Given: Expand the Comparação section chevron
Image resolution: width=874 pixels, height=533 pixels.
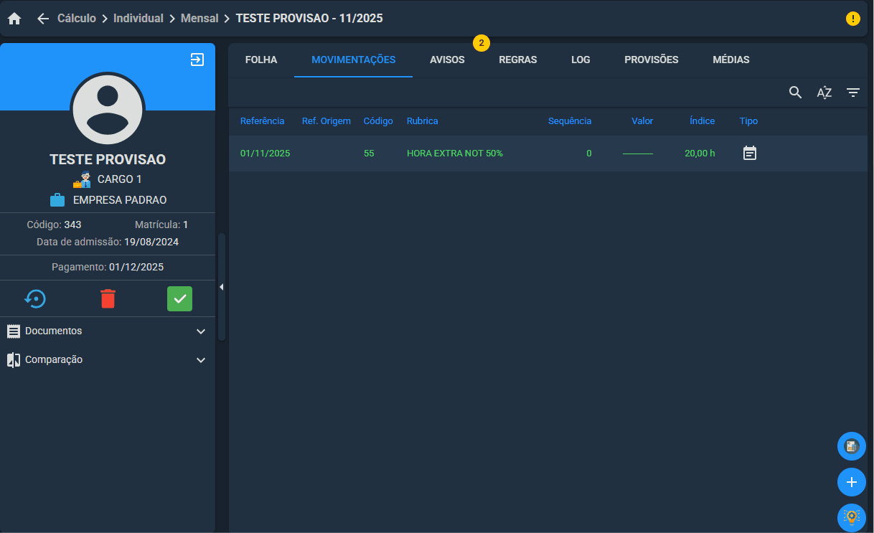Looking at the screenshot, I should [x=201, y=360].
